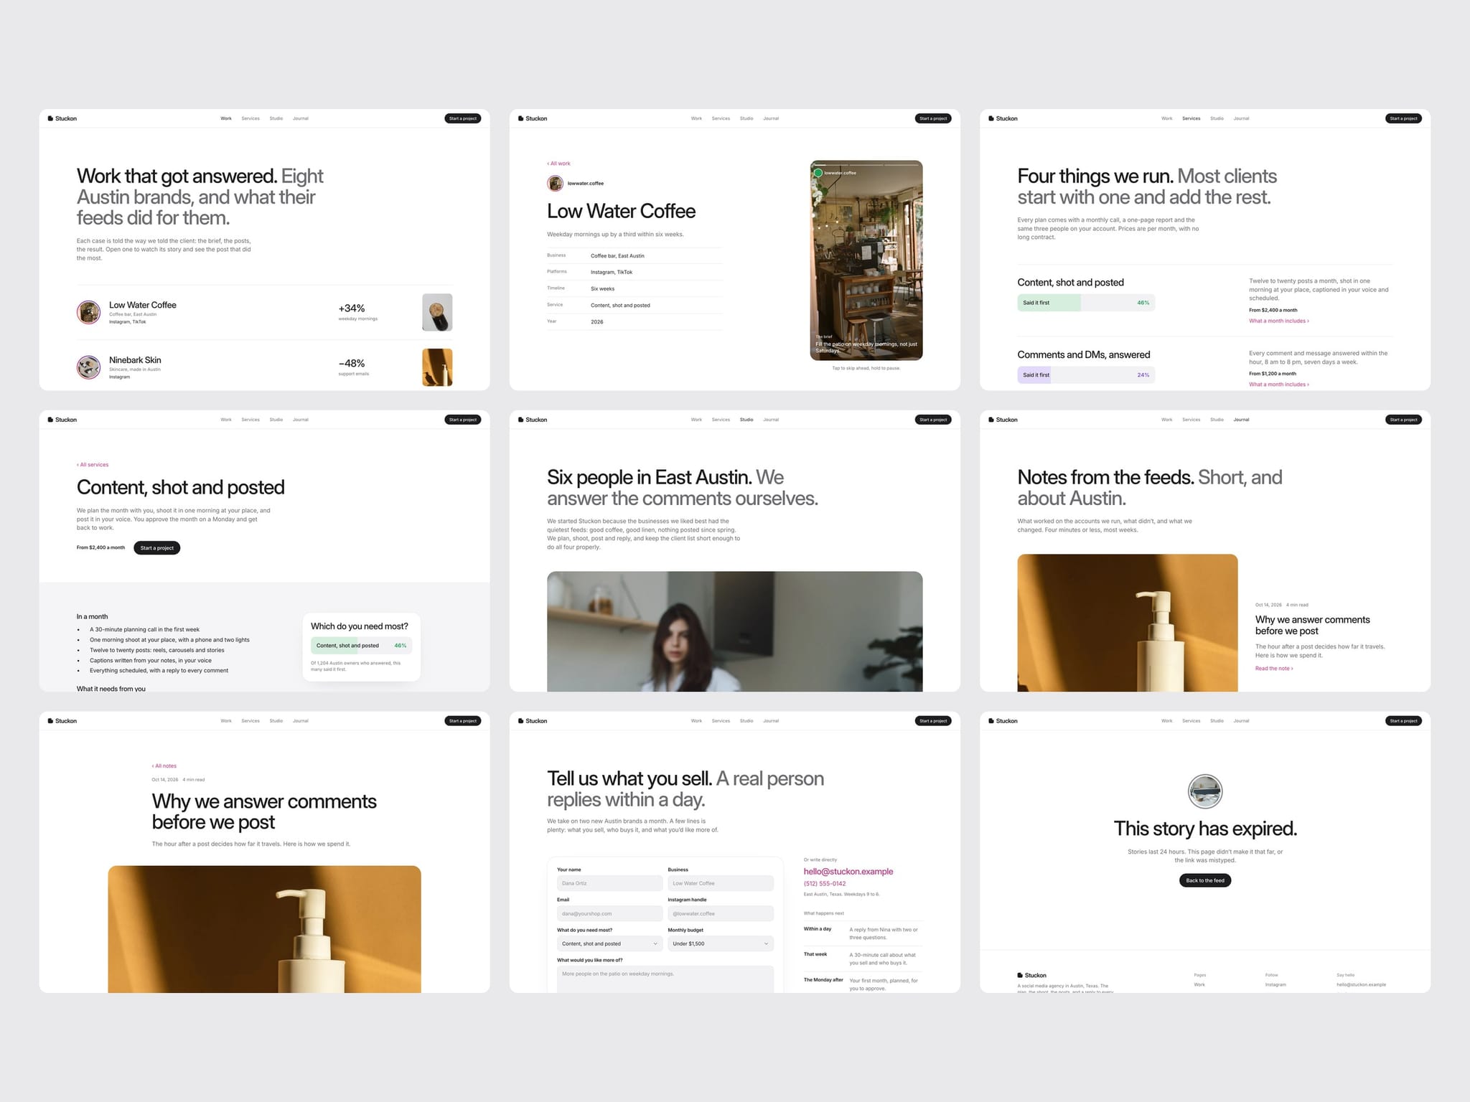Open 'Monthly budget' dropdown showing Under $1,500

click(x=721, y=943)
